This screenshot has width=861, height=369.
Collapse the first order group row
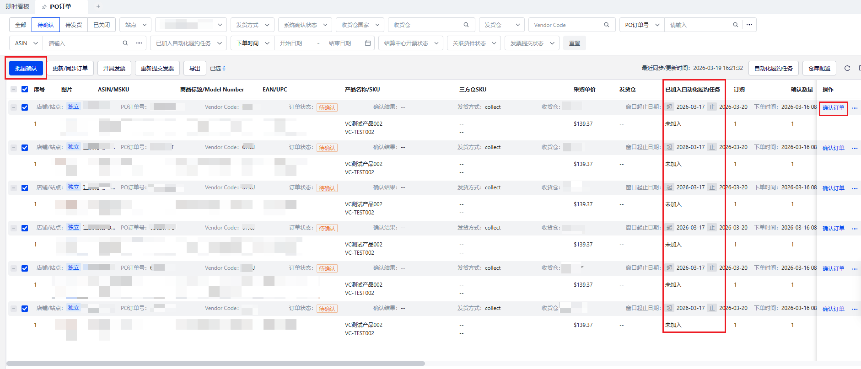pyautogui.click(x=14, y=107)
